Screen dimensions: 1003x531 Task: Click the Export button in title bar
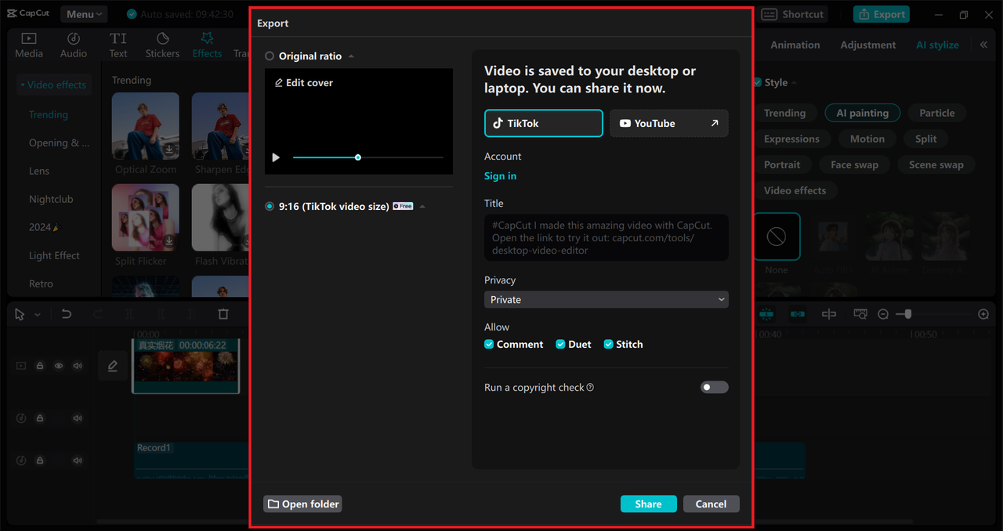click(x=882, y=14)
